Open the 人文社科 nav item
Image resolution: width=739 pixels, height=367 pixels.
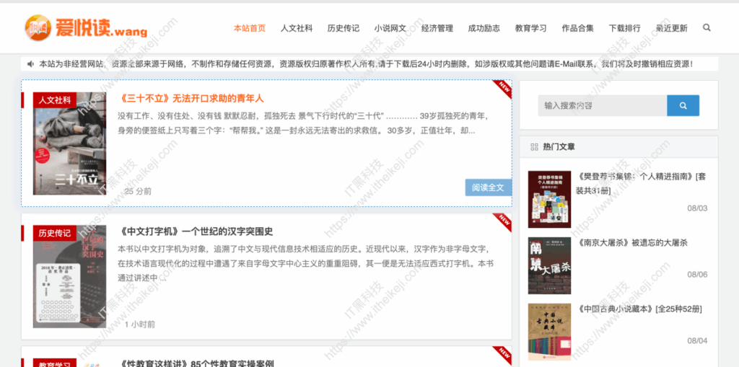click(x=297, y=28)
